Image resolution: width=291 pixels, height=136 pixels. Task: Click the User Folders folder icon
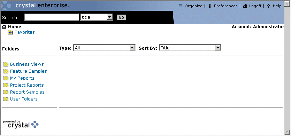click(x=6, y=99)
